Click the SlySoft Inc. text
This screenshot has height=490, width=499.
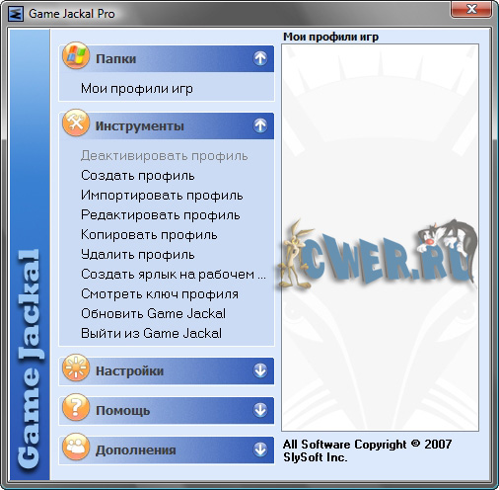pos(316,457)
